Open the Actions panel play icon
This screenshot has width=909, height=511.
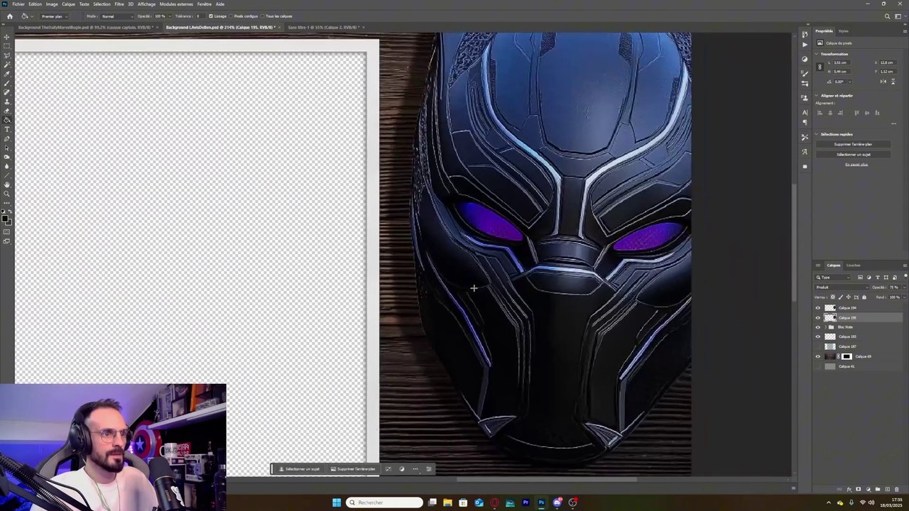click(x=805, y=45)
